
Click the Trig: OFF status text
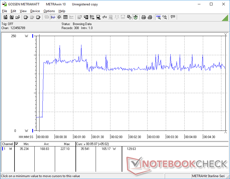(7, 24)
